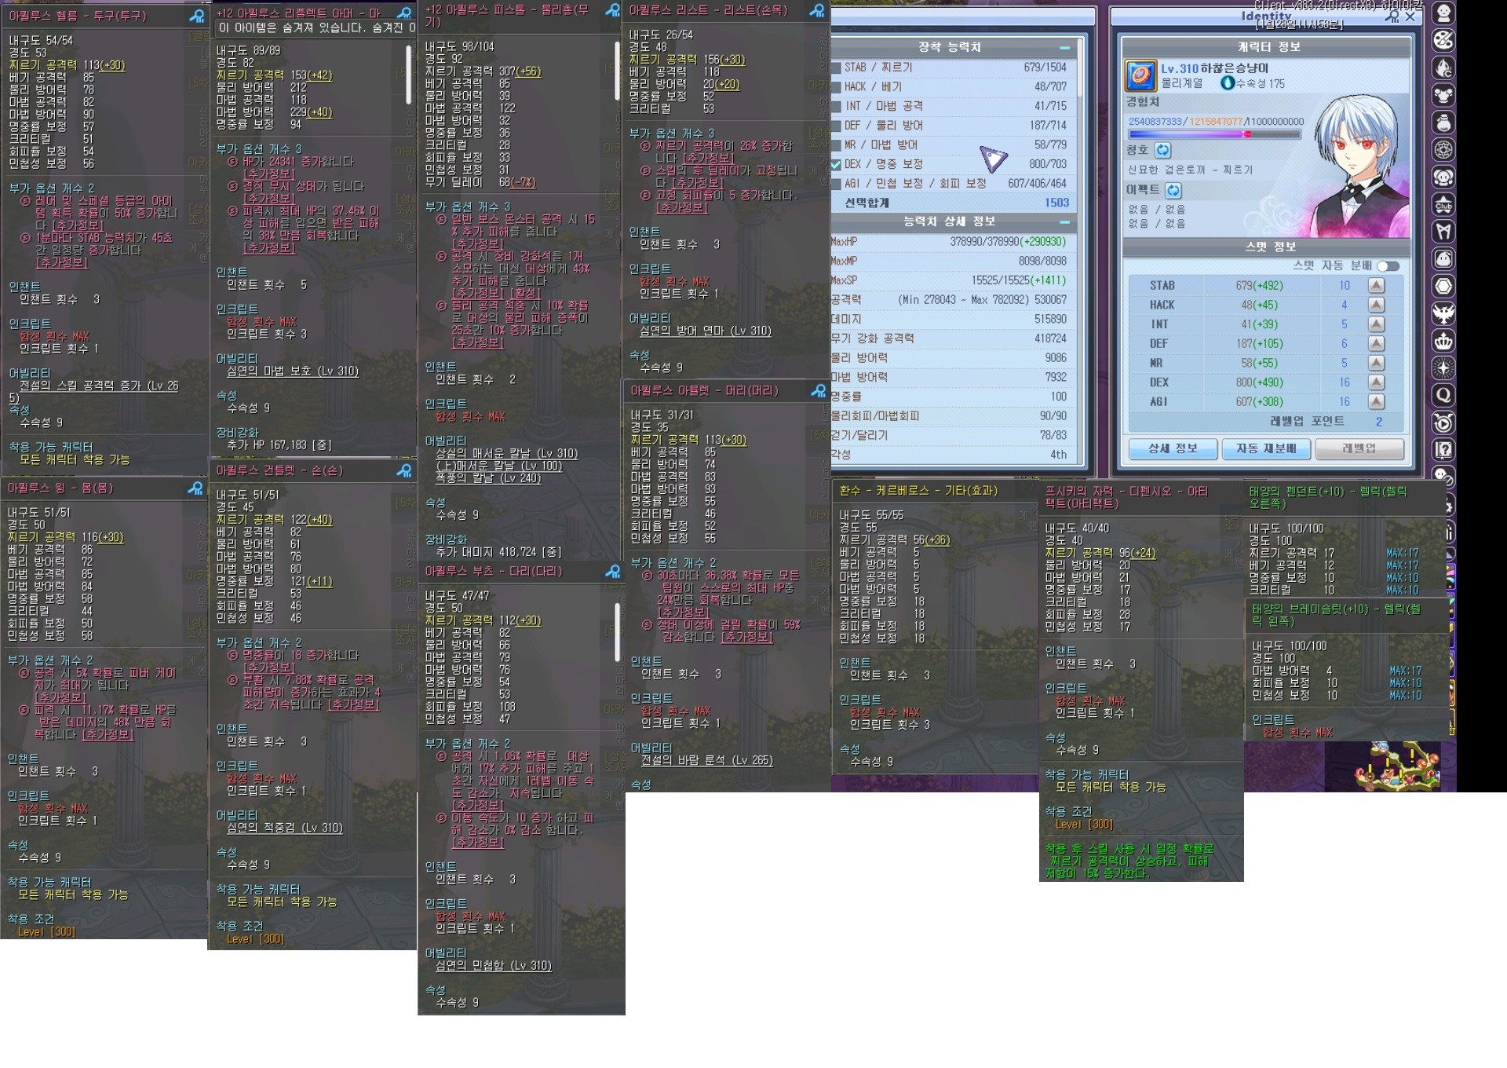
Task: Click the 자동 재분배 button
Action: point(1266,448)
